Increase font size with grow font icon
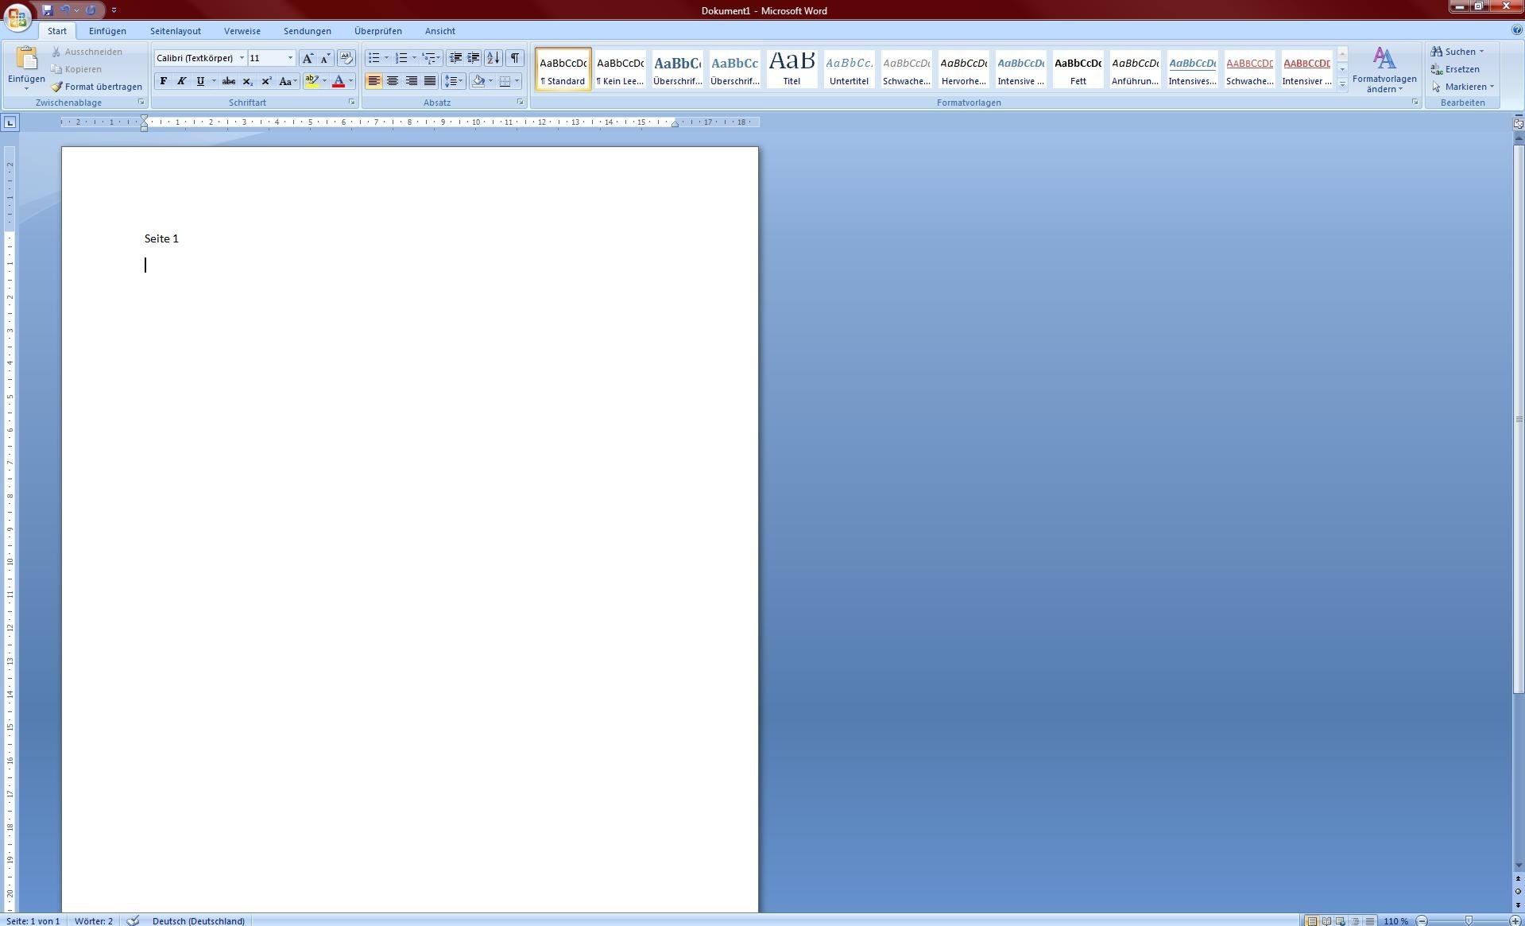This screenshot has height=926, width=1525. coord(308,58)
